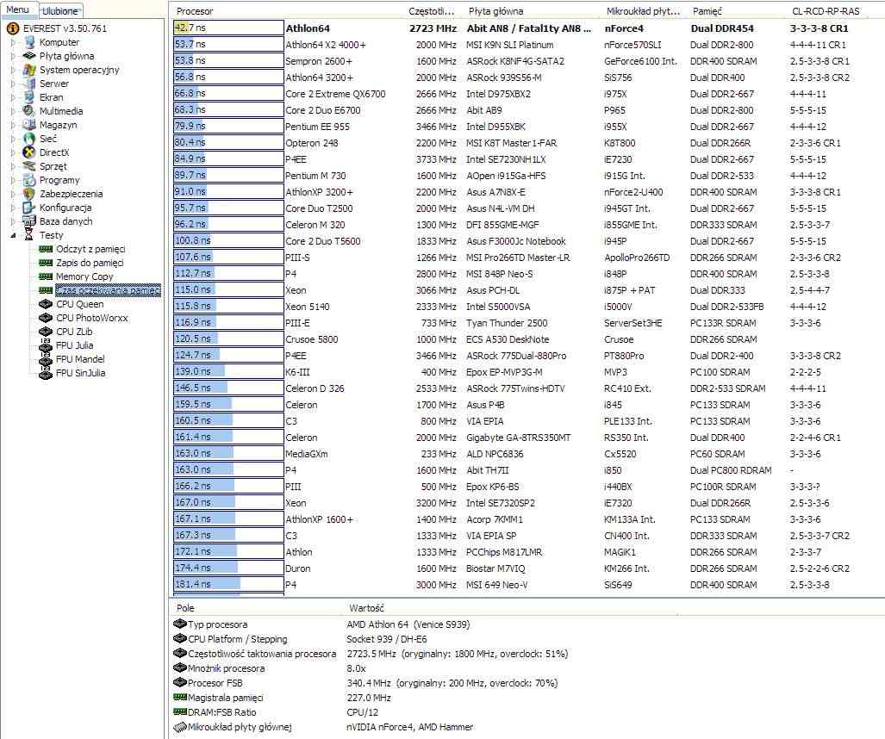The width and height of the screenshot is (885, 739).
Task: Click the FPU SinJulia chip icon
Action: pos(46,373)
